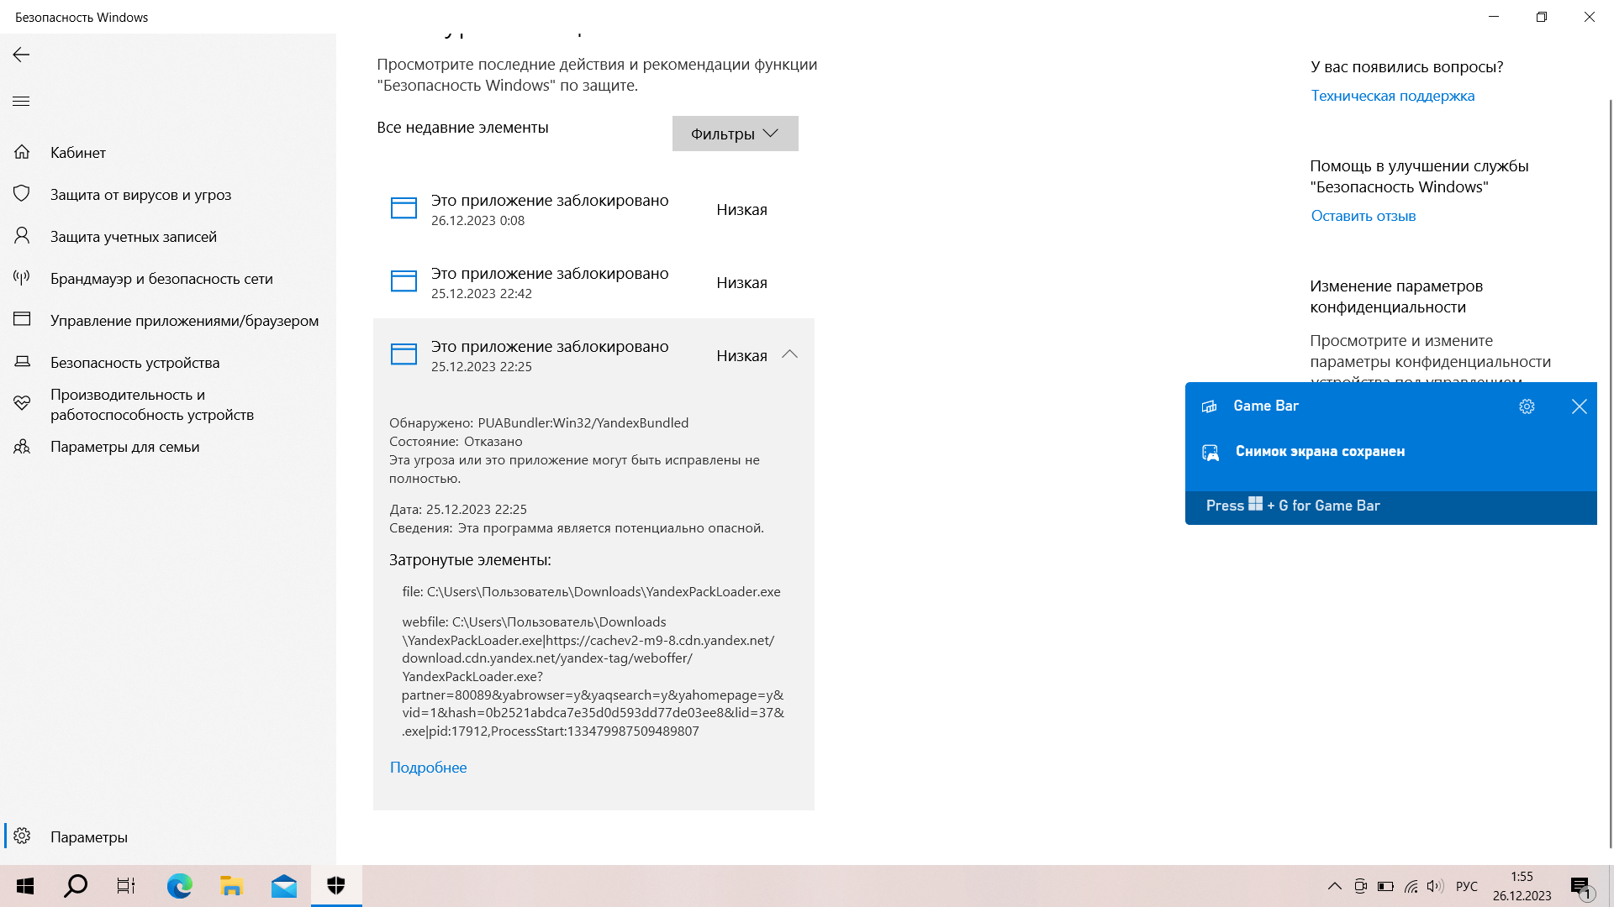Viewport: 1614px width, 907px height.
Task: Click the heart icon for device health
Action: coord(22,403)
